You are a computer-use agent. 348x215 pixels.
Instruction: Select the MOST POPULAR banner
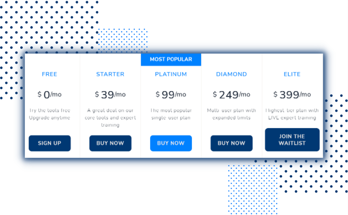pyautogui.click(x=171, y=59)
